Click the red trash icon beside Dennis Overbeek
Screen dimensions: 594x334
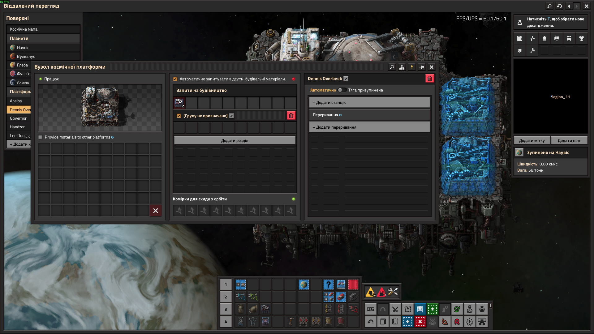pos(430,79)
